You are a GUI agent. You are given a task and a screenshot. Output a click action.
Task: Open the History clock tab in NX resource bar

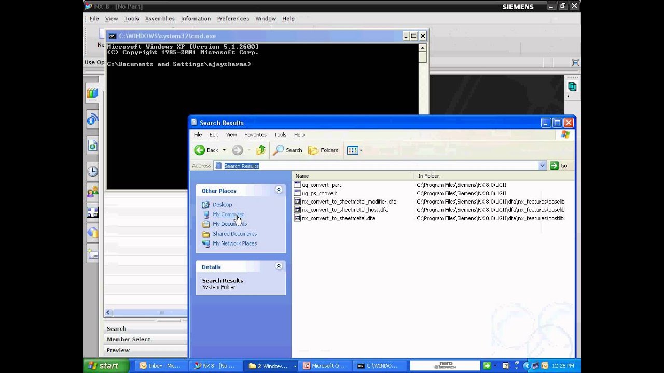click(x=92, y=171)
